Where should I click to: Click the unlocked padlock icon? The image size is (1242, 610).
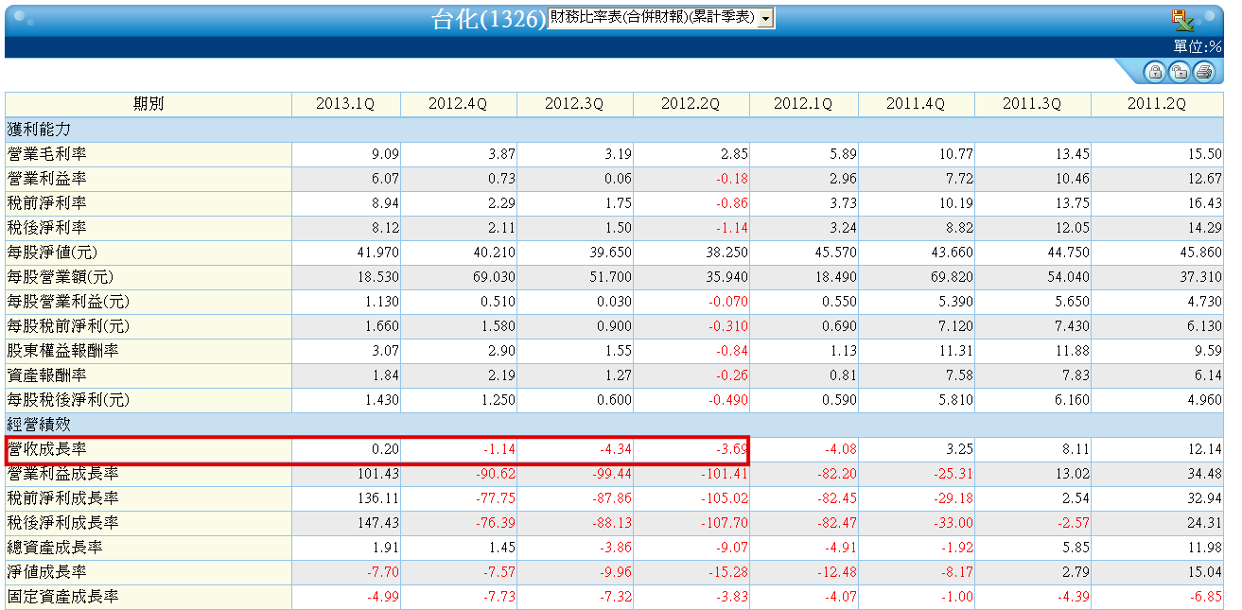(1179, 72)
